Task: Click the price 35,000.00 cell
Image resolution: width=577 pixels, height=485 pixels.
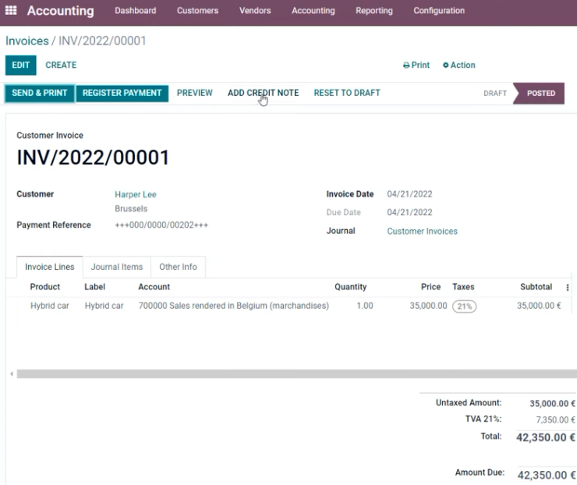Action: (x=428, y=306)
